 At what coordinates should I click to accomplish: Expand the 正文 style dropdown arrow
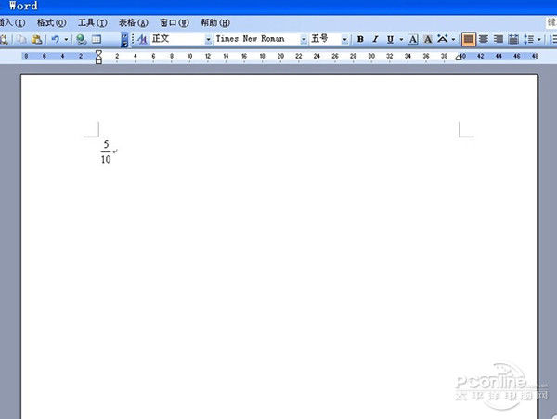pyautogui.click(x=209, y=39)
